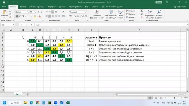Collapse the ribbon using the chevron
189x106 pixels.
coord(187,21)
